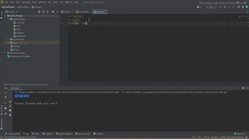The height and width of the screenshot is (140, 249).
Task: Open the Navigate menu
Action: tap(26, 2)
